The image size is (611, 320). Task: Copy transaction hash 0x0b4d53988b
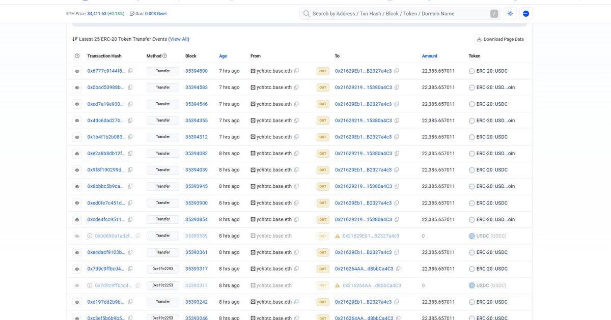coord(130,88)
